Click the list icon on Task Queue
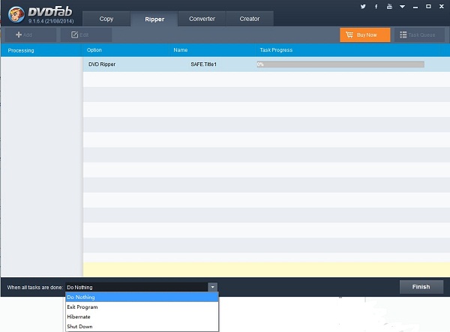 click(x=403, y=35)
